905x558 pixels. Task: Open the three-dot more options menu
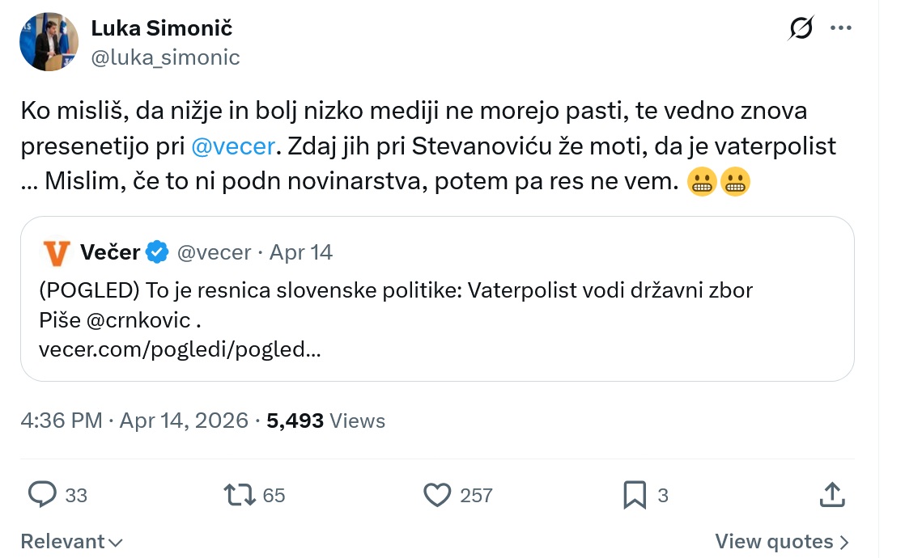[x=841, y=28]
